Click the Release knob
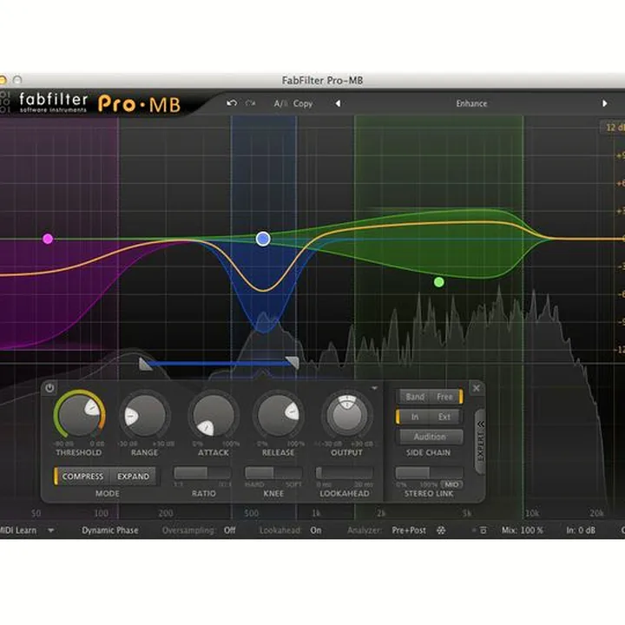625x625 pixels. click(x=279, y=415)
